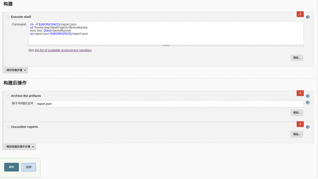The image size is (318, 179).
Task: Open help for Execute shell step
Action: point(308,17)
